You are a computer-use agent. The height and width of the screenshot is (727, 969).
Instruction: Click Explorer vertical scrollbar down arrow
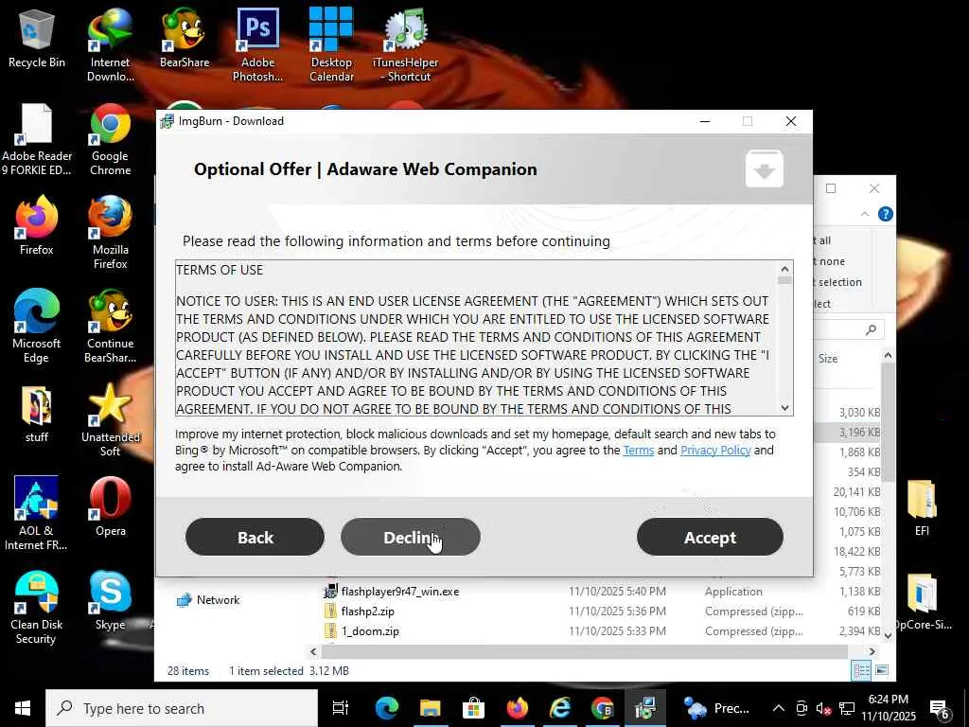click(888, 635)
